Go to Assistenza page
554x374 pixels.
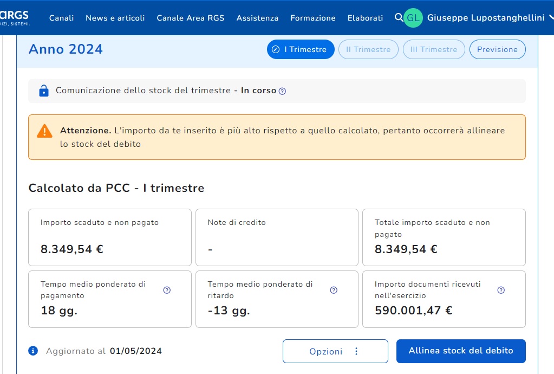click(x=257, y=18)
